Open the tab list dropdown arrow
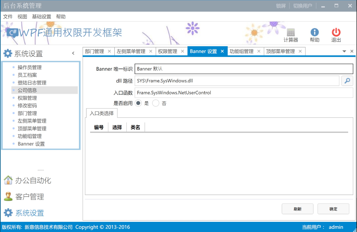 [x=344, y=51]
